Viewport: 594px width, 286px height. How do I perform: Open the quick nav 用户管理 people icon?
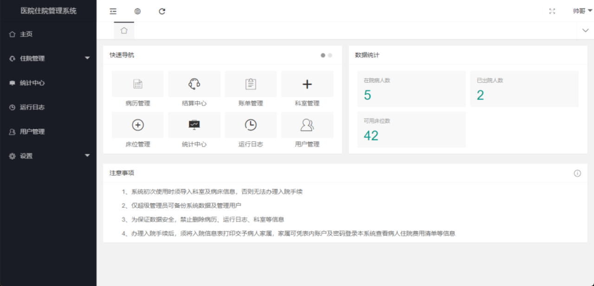coord(307,125)
